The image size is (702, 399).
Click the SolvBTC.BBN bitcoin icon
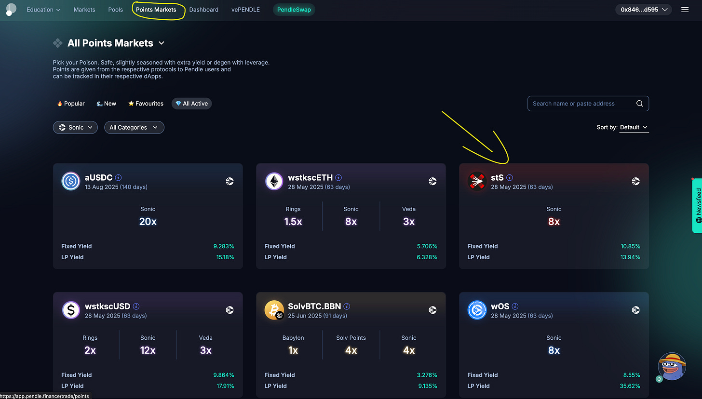[x=274, y=310]
